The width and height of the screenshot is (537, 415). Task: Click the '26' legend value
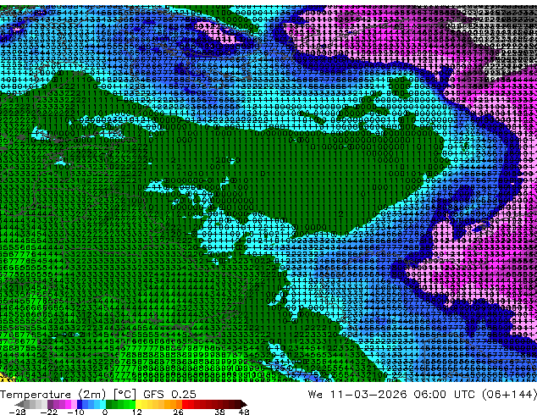coord(178,412)
